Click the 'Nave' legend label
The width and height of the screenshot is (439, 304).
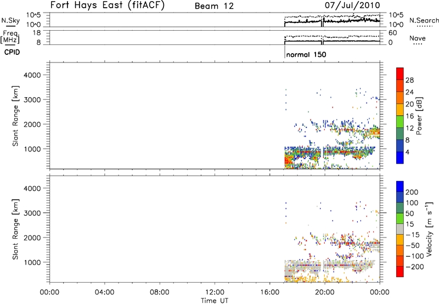[418, 38]
